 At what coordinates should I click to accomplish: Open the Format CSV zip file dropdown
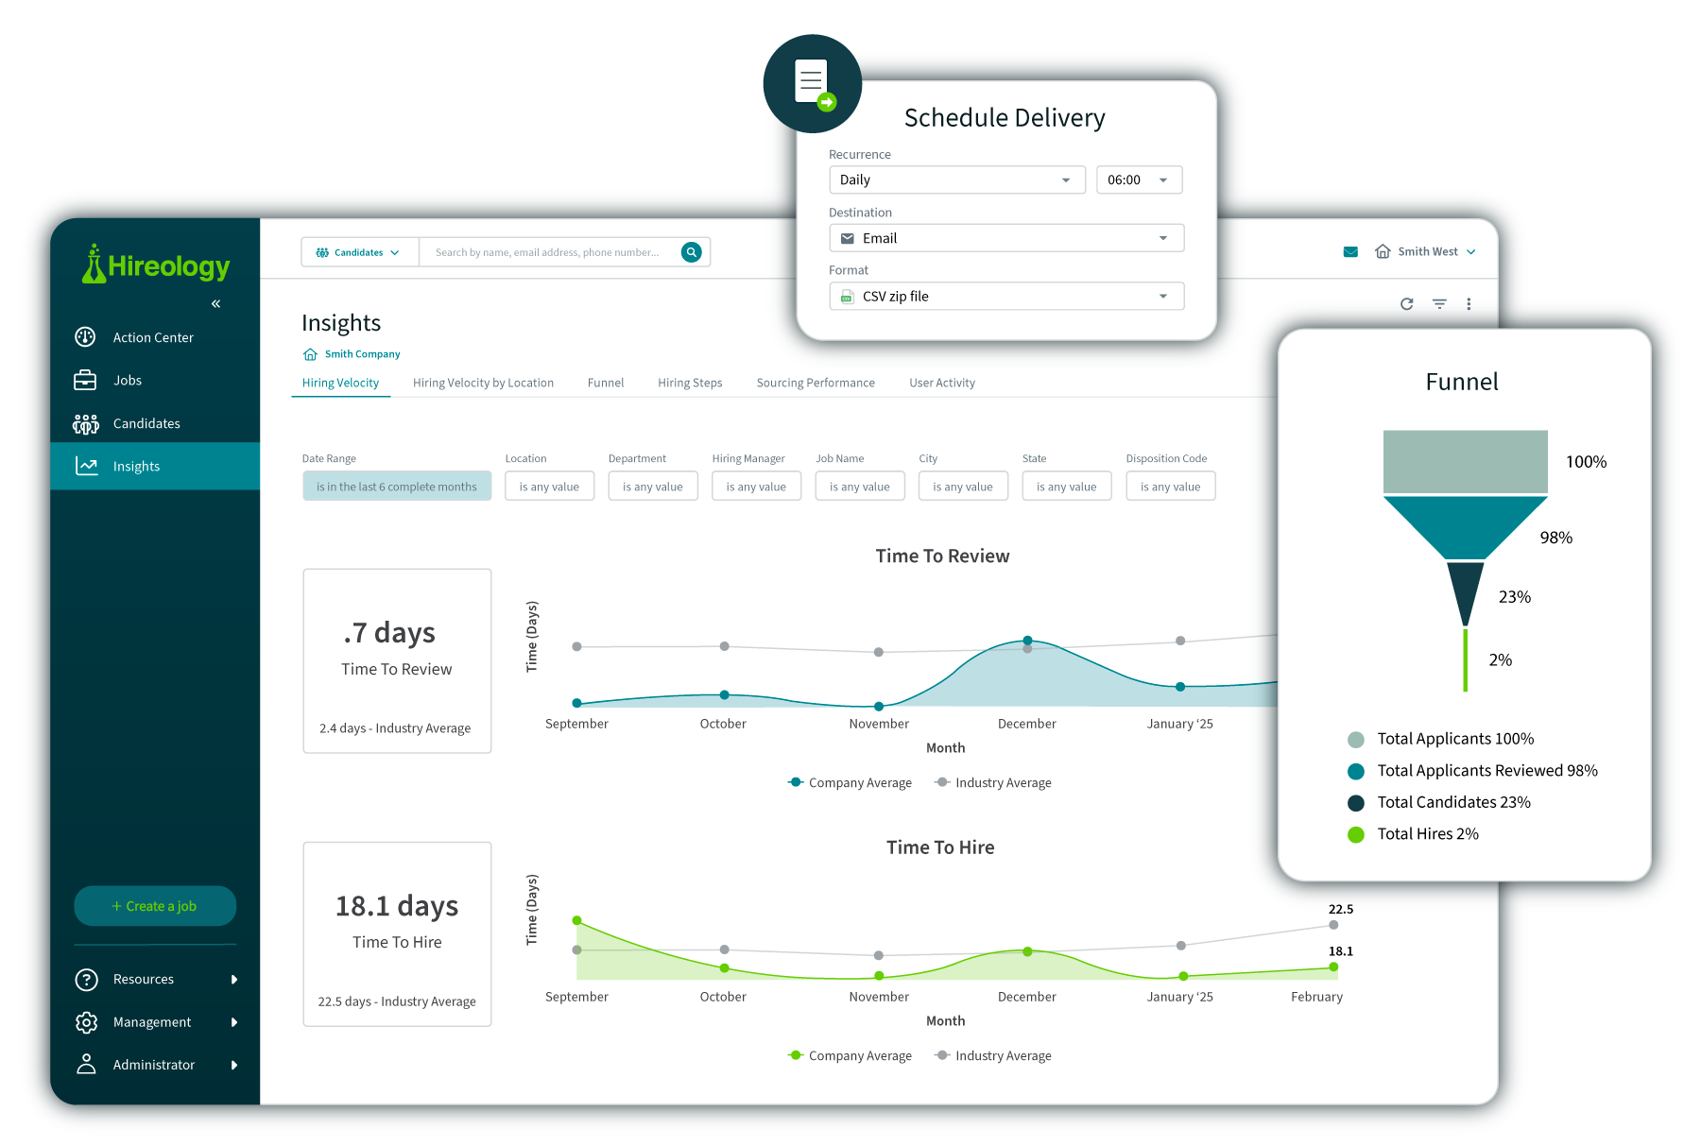(x=1005, y=297)
